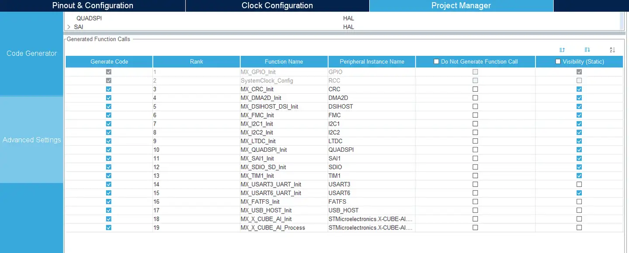Switch to Pinout & Configuration tab
This screenshot has width=629, height=253.
[93, 6]
